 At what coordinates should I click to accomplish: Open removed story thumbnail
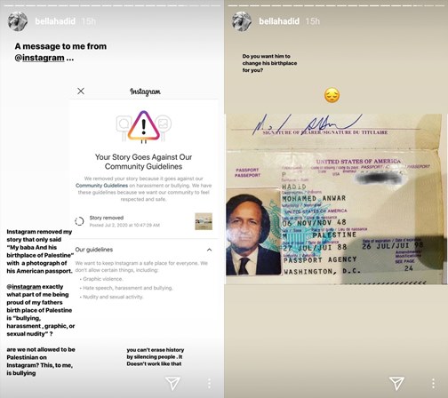[204, 221]
